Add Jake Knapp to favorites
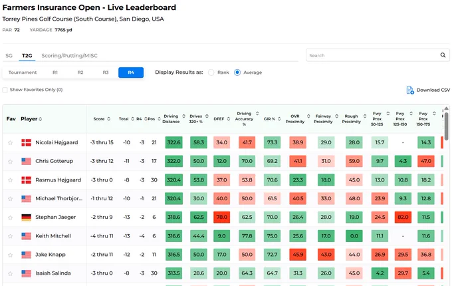The image size is (452, 286). pyautogui.click(x=11, y=255)
